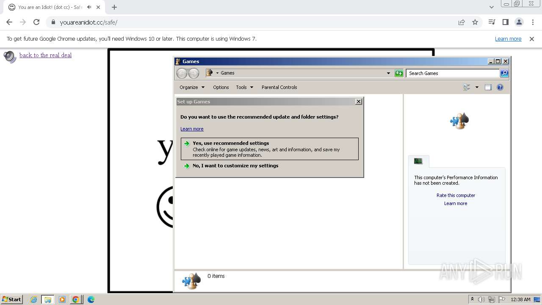The width and height of the screenshot is (542, 305).
Task: Change view with the view icon
Action: click(x=467, y=87)
